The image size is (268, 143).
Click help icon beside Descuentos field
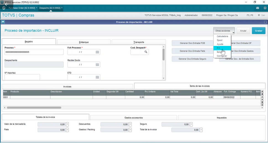click(131, 124)
